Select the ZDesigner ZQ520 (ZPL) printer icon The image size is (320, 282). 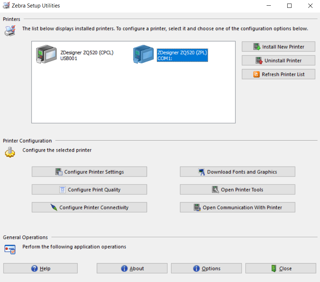point(143,54)
